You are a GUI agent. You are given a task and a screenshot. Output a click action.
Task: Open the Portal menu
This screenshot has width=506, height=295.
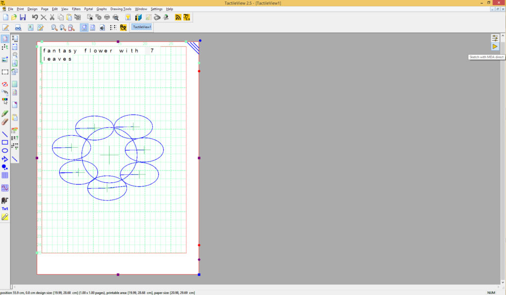pyautogui.click(x=88, y=9)
